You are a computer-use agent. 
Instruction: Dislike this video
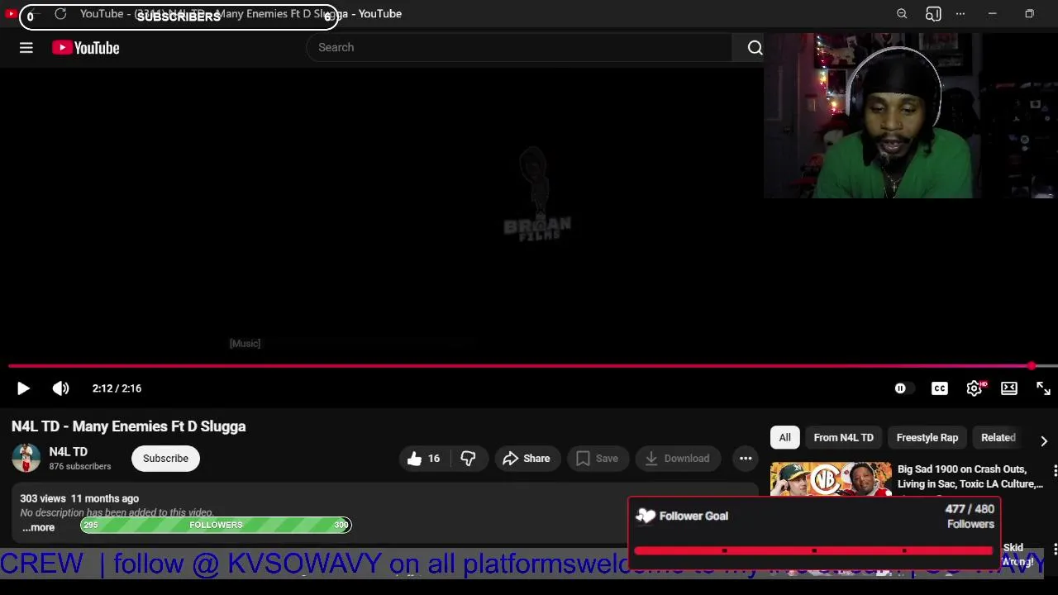[468, 459]
